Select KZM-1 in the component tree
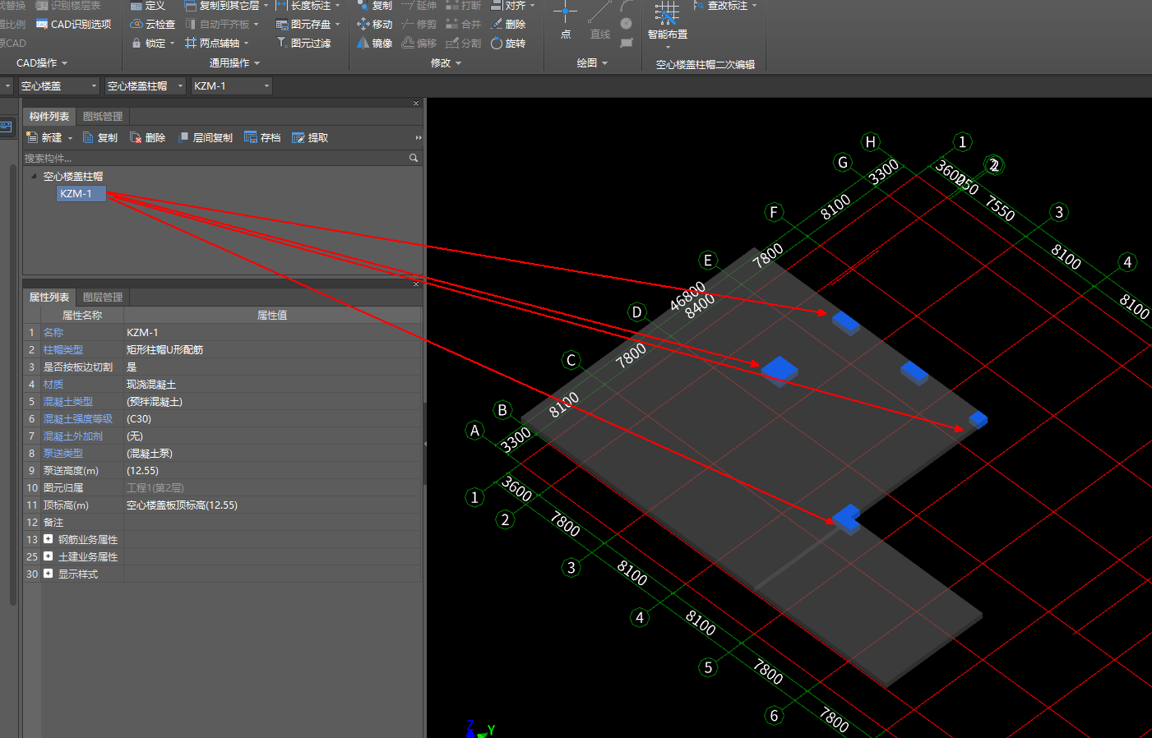The width and height of the screenshot is (1152, 738). tap(81, 193)
